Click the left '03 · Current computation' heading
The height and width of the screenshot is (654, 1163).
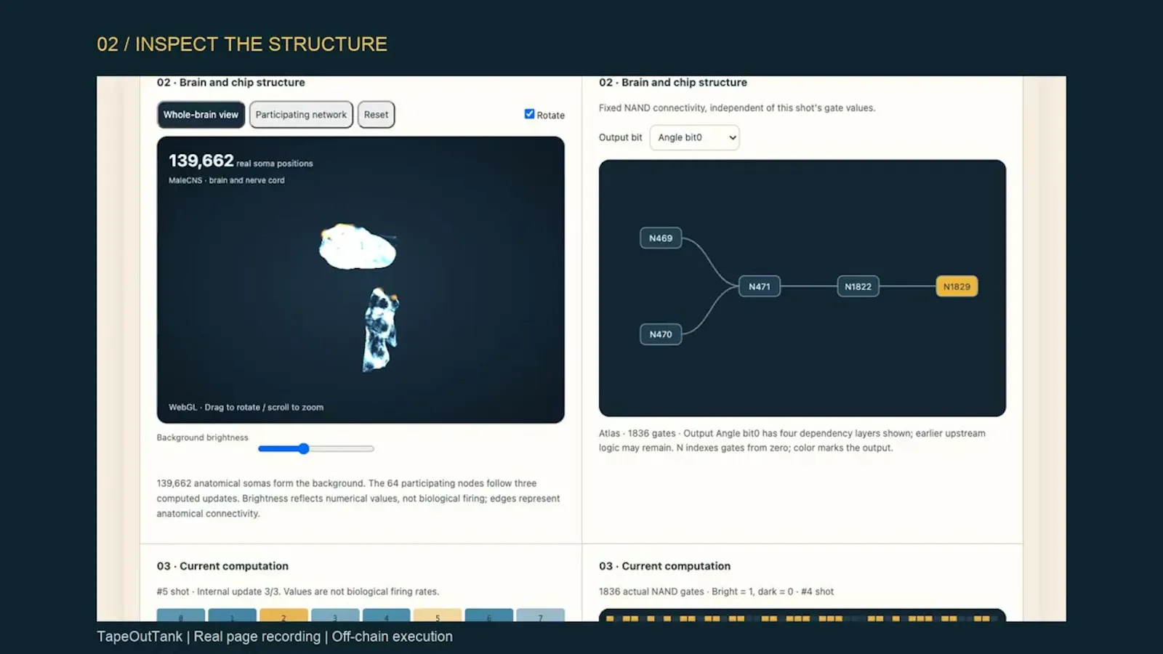click(222, 566)
